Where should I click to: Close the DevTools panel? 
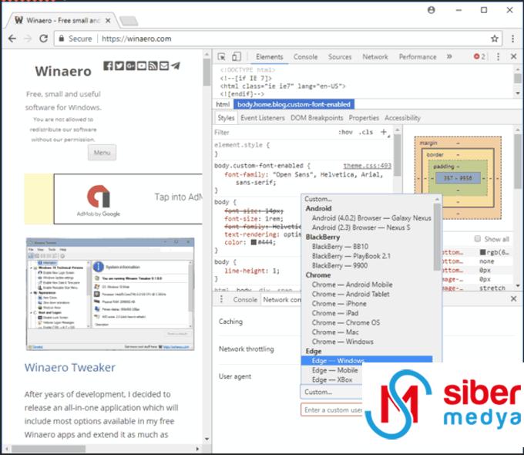pyautogui.click(x=514, y=56)
